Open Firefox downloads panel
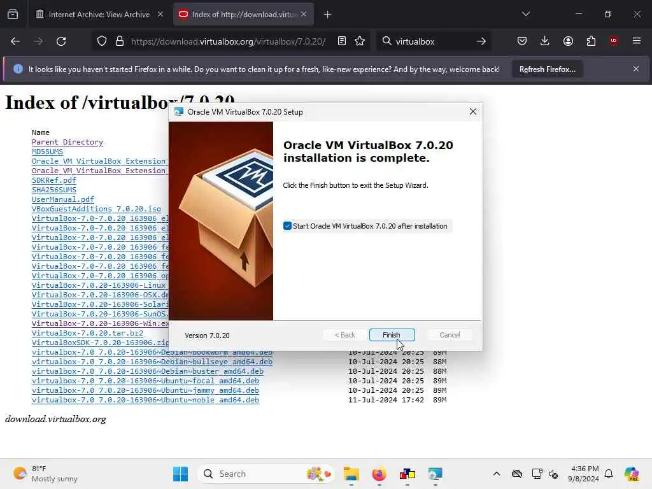Screen dimensions: 652x489 (x=545, y=41)
